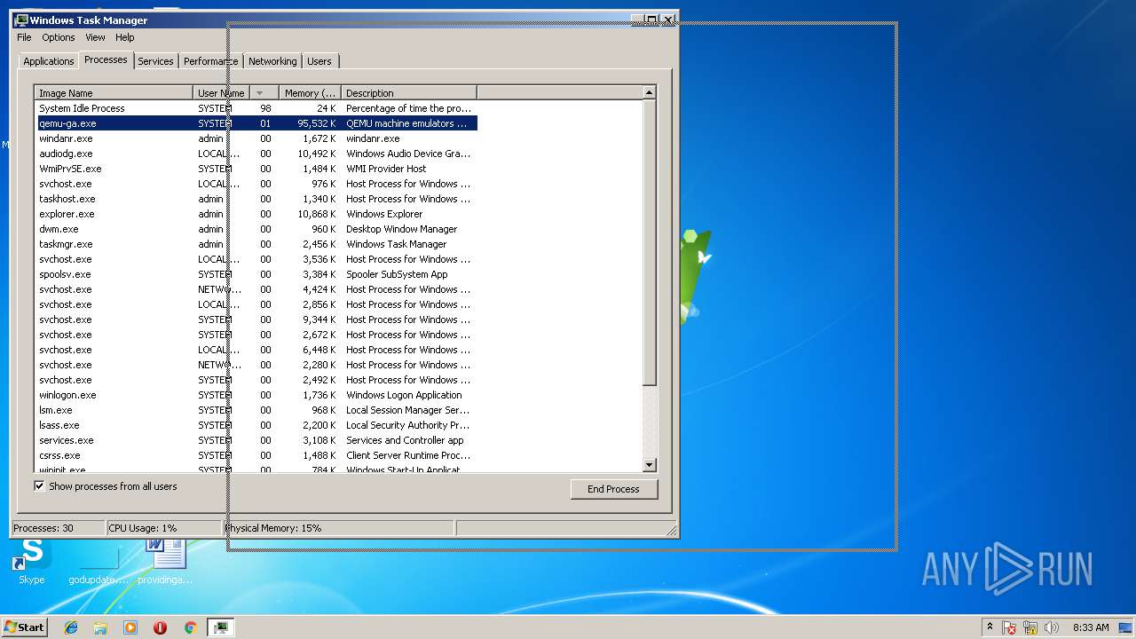The width and height of the screenshot is (1136, 639).
Task: Open the View menu
Action: tap(95, 37)
